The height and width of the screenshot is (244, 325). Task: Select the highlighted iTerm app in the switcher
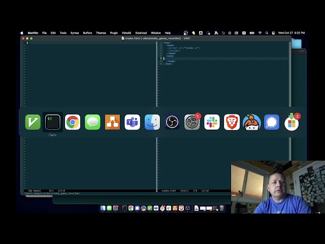tap(53, 122)
